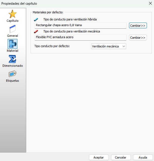
Task: Open Tipo conducto por defecto dropdown
Action: click(x=109, y=46)
